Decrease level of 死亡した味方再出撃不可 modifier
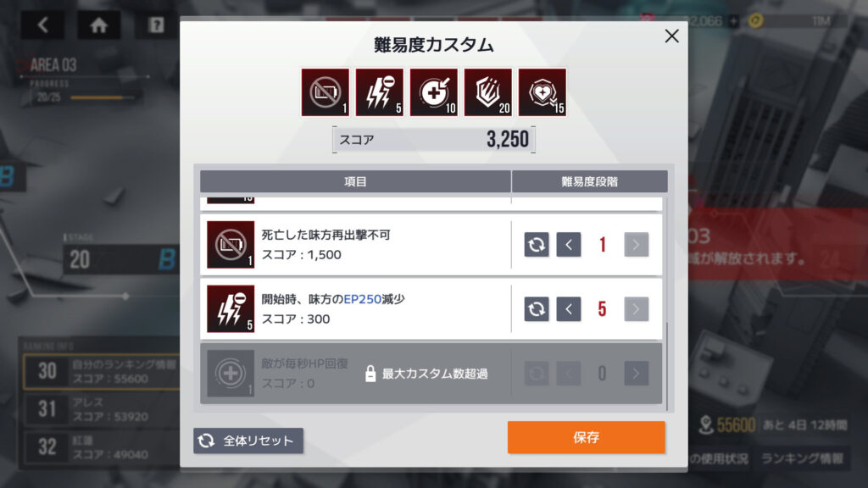The image size is (868, 488). [x=569, y=245]
